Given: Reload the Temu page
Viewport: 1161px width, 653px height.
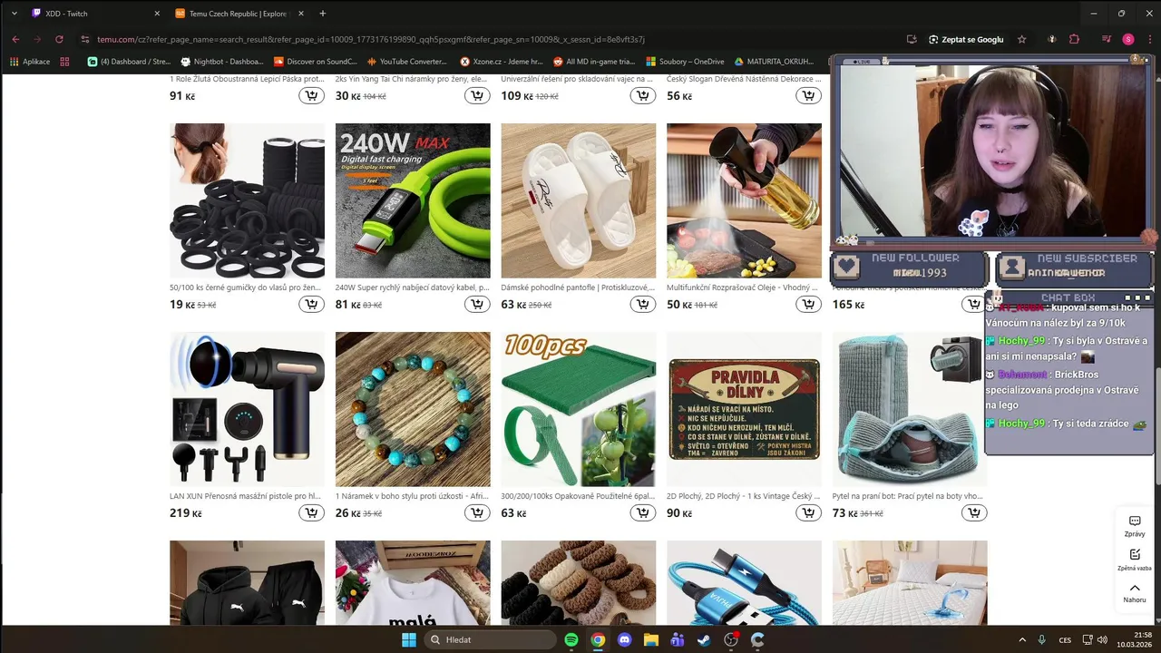Looking at the screenshot, I should pos(59,39).
